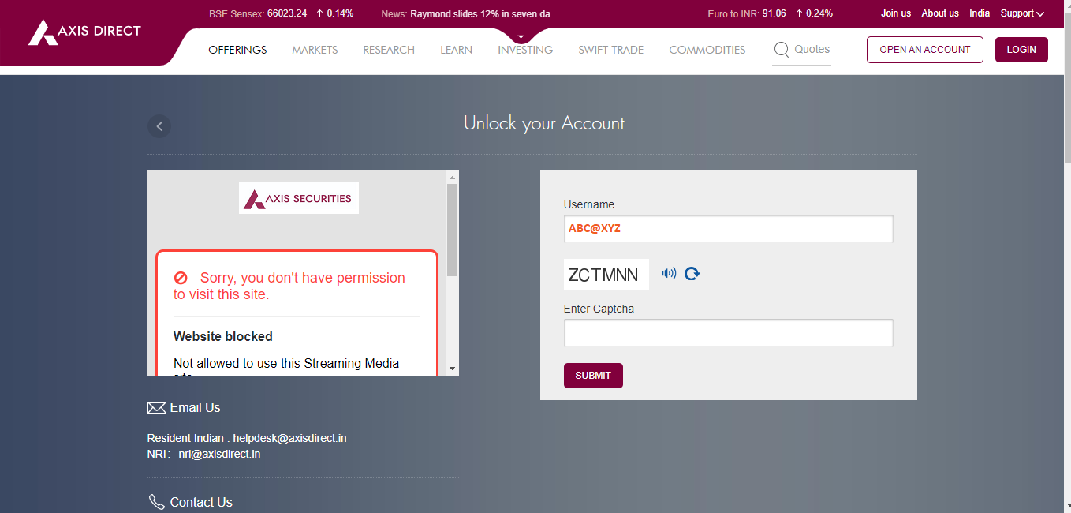Image resolution: width=1071 pixels, height=513 pixels.
Task: Play the captcha audio speaker icon
Action: (669, 274)
